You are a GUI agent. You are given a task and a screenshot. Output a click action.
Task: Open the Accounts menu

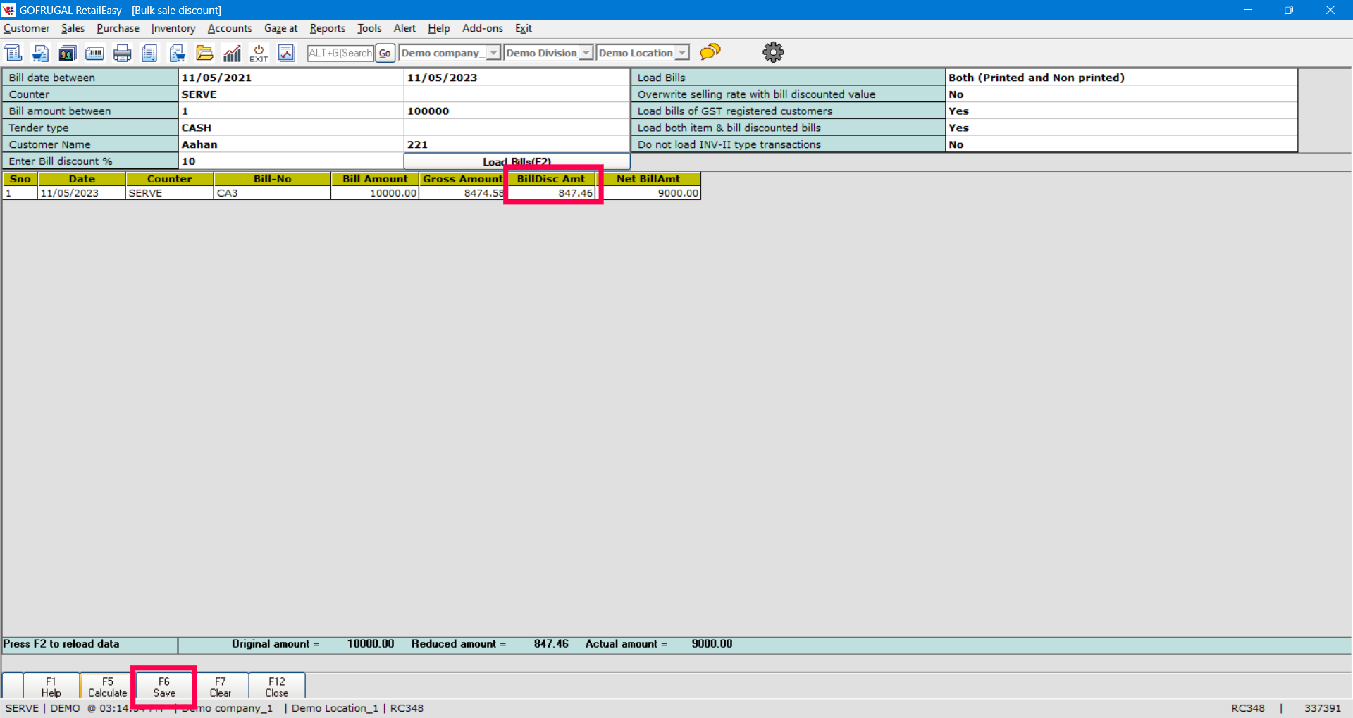(230, 28)
